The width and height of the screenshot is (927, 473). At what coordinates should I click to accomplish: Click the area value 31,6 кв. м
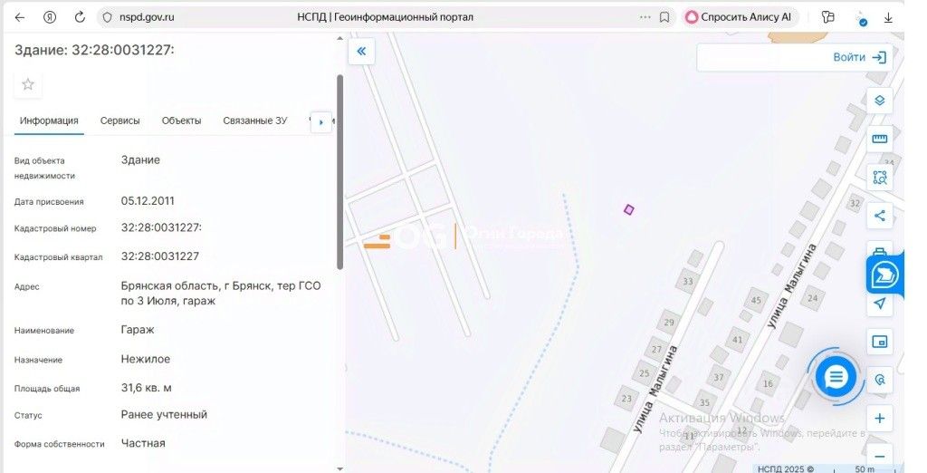147,389
